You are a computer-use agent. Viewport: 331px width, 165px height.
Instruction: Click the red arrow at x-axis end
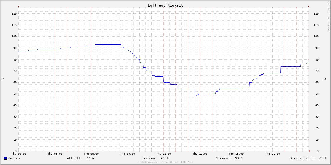(309, 151)
